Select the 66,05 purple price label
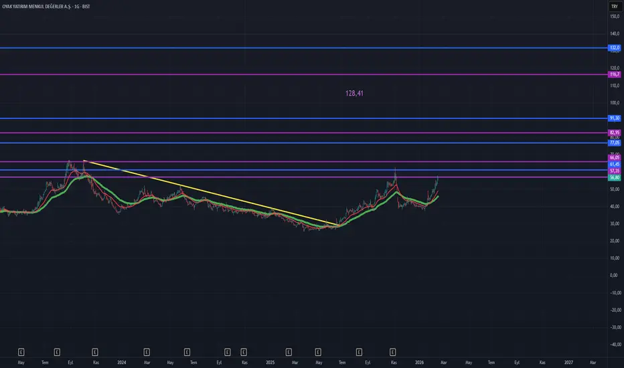The height and width of the screenshot is (368, 624). click(x=615, y=157)
